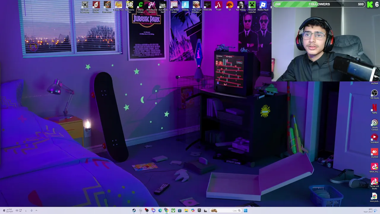Click the FOLLOWERS goal progress bar

coord(319,4)
